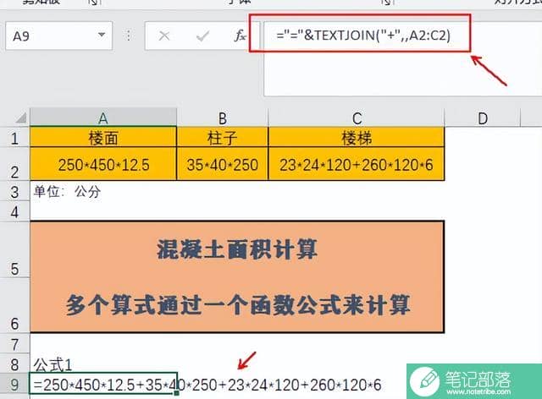542x399 pixels.
Task: Select row 4 header
Action: [14, 211]
